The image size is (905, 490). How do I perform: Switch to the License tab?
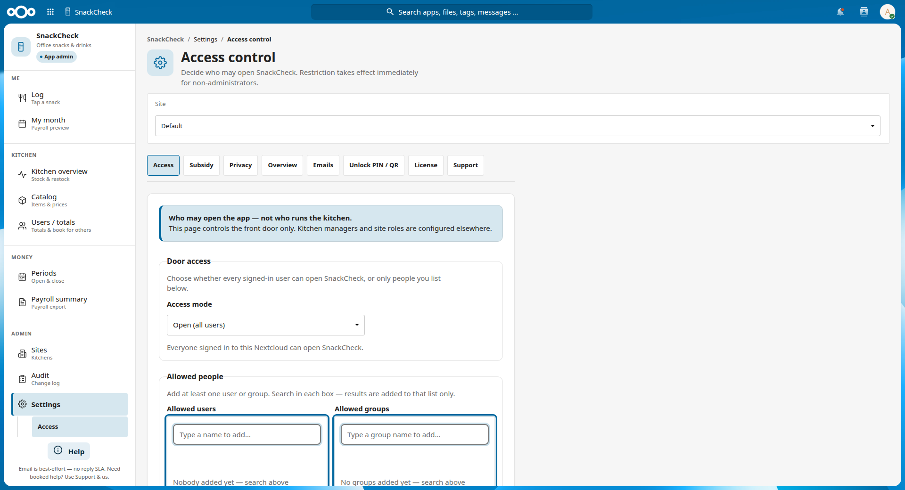426,165
